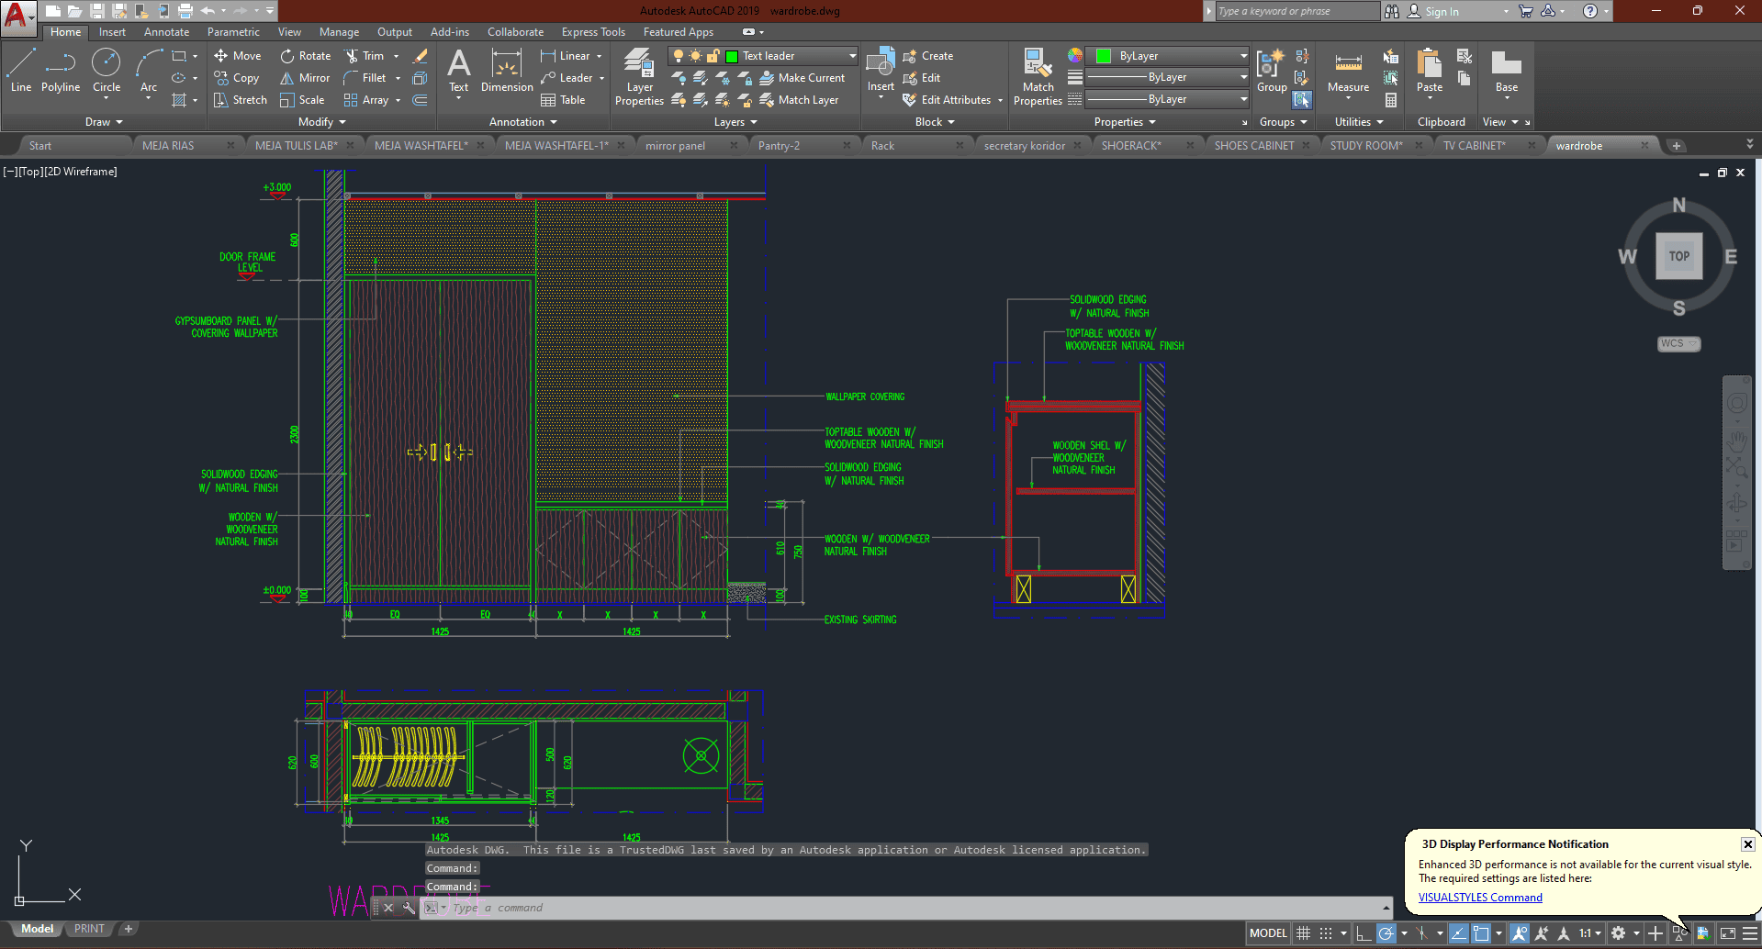Image resolution: width=1762 pixels, height=949 pixels.
Task: Open the annotation scale 1:1 dropdown
Action: [x=1589, y=933]
